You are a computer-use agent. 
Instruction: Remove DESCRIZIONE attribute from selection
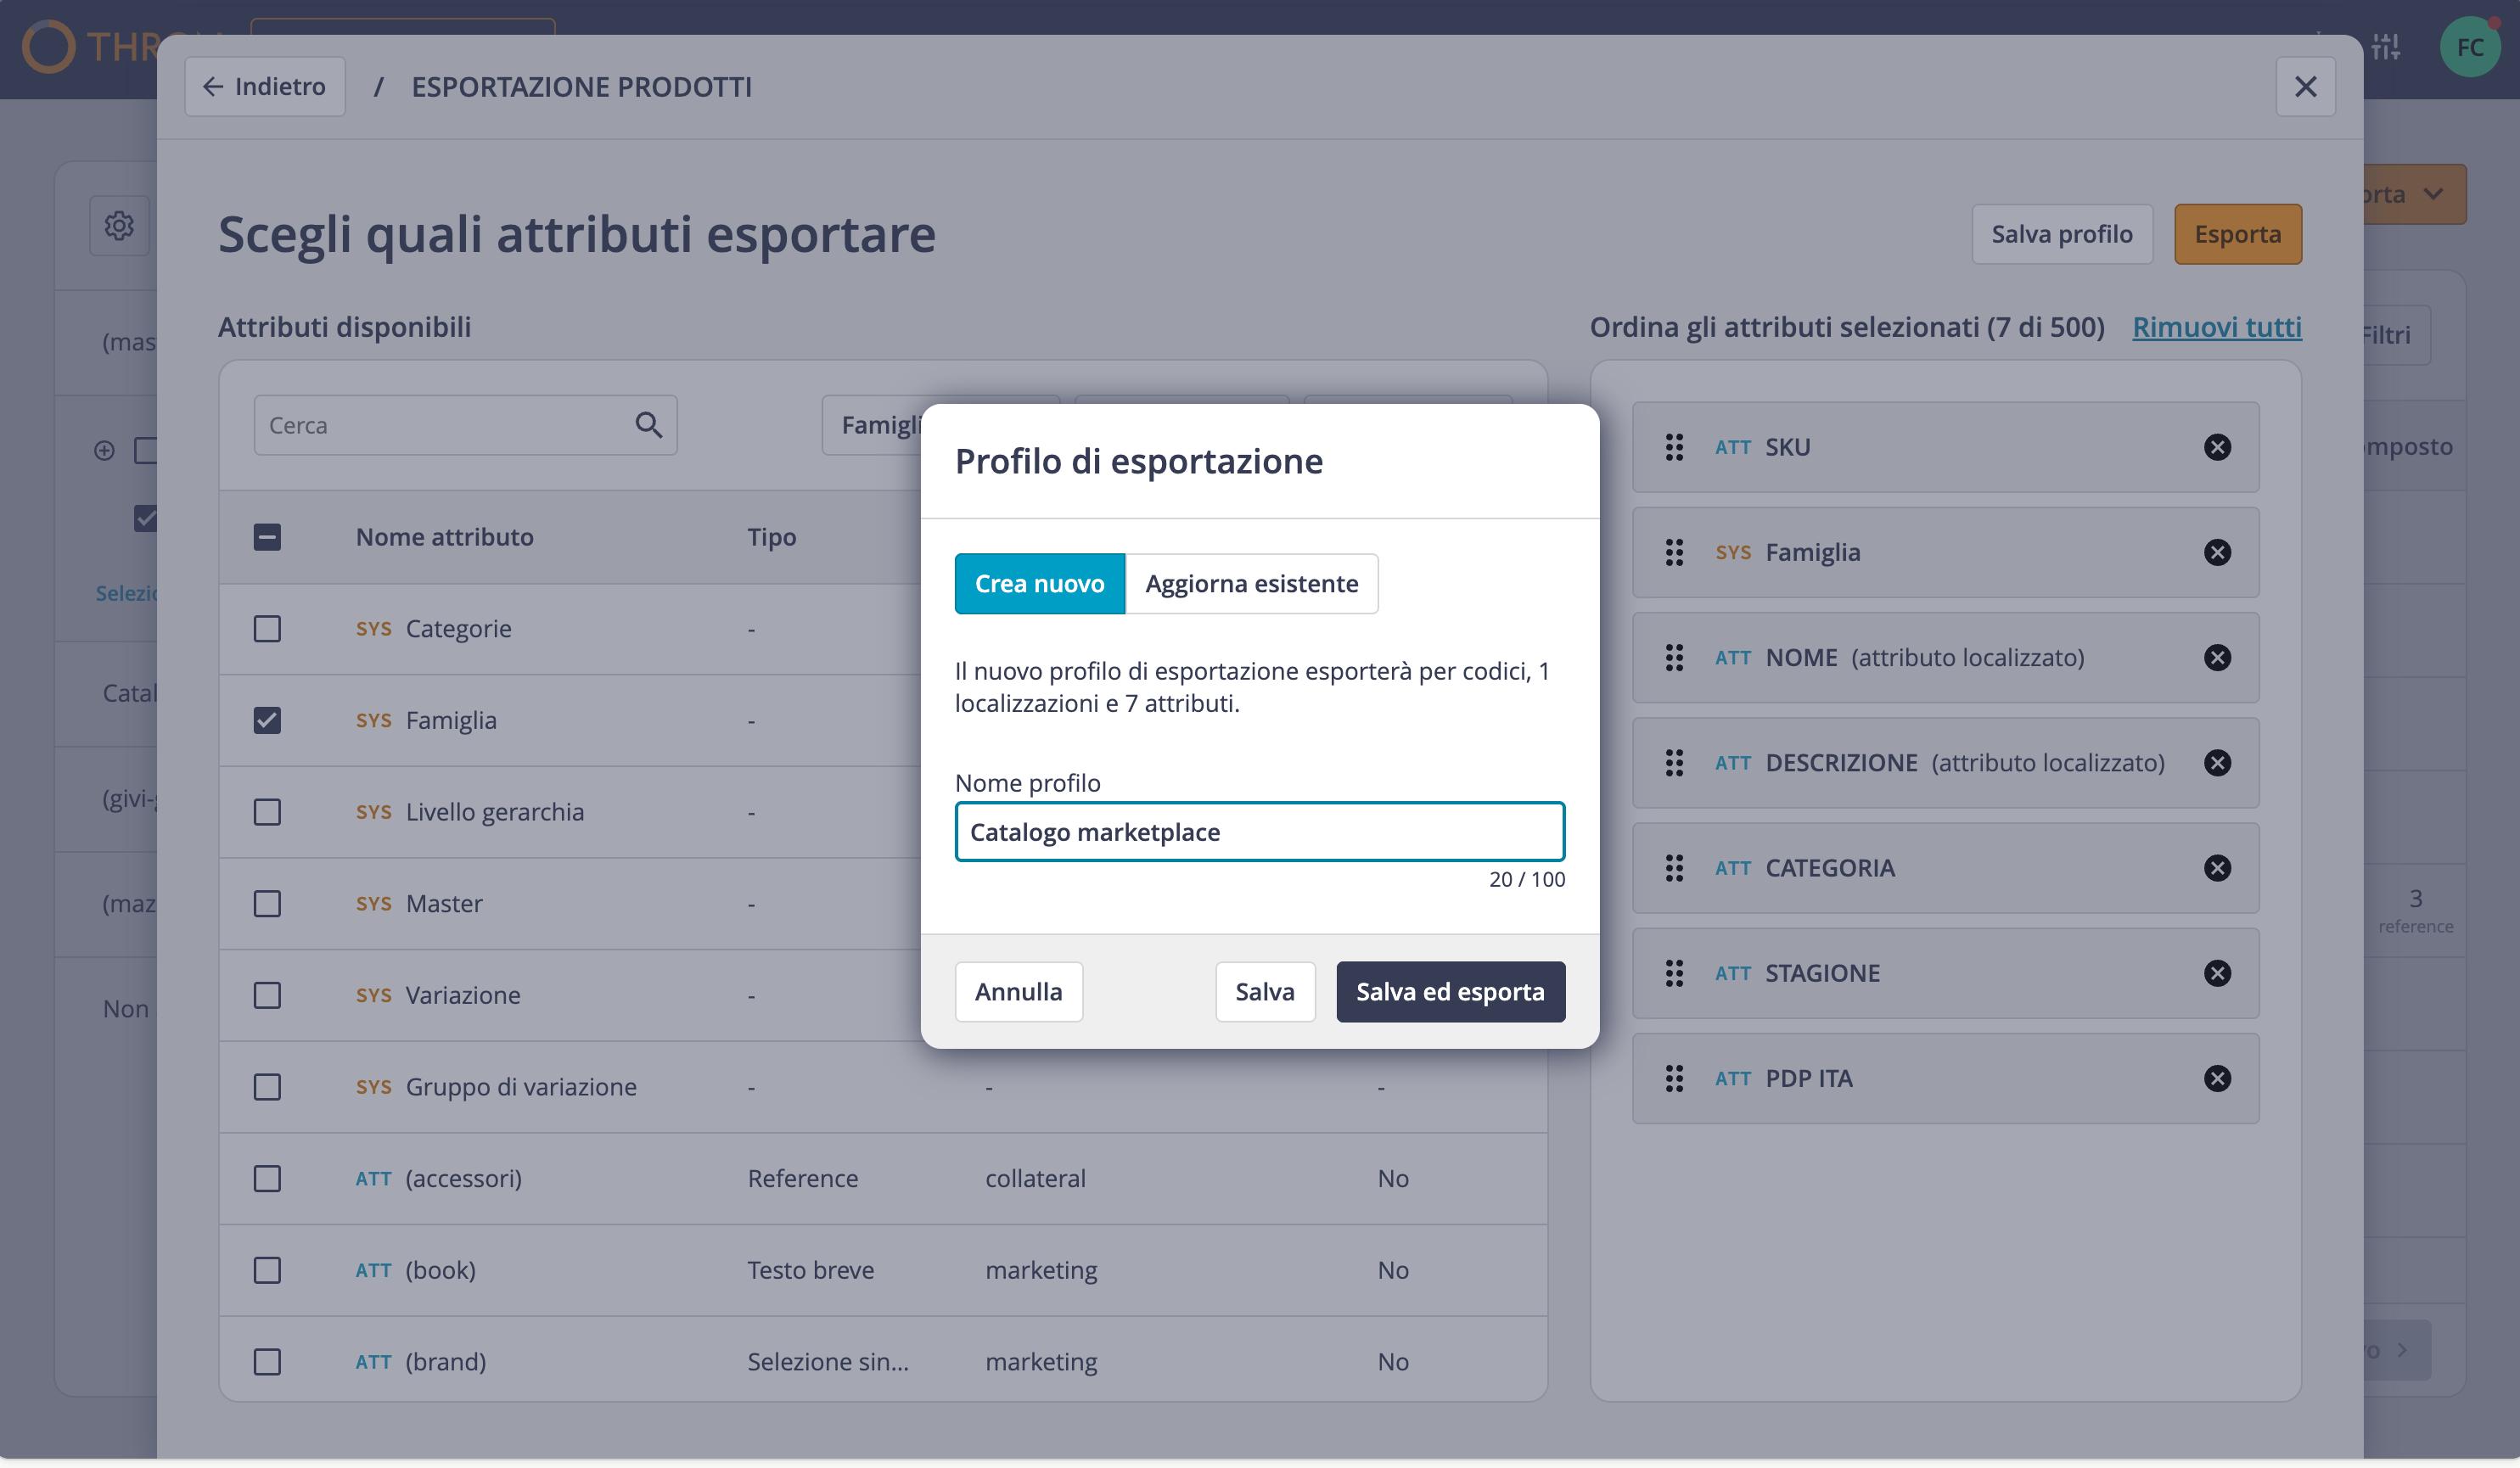[x=2217, y=763]
